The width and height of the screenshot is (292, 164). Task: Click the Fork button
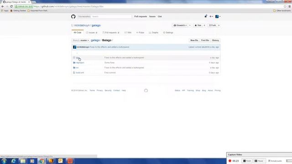213,26
